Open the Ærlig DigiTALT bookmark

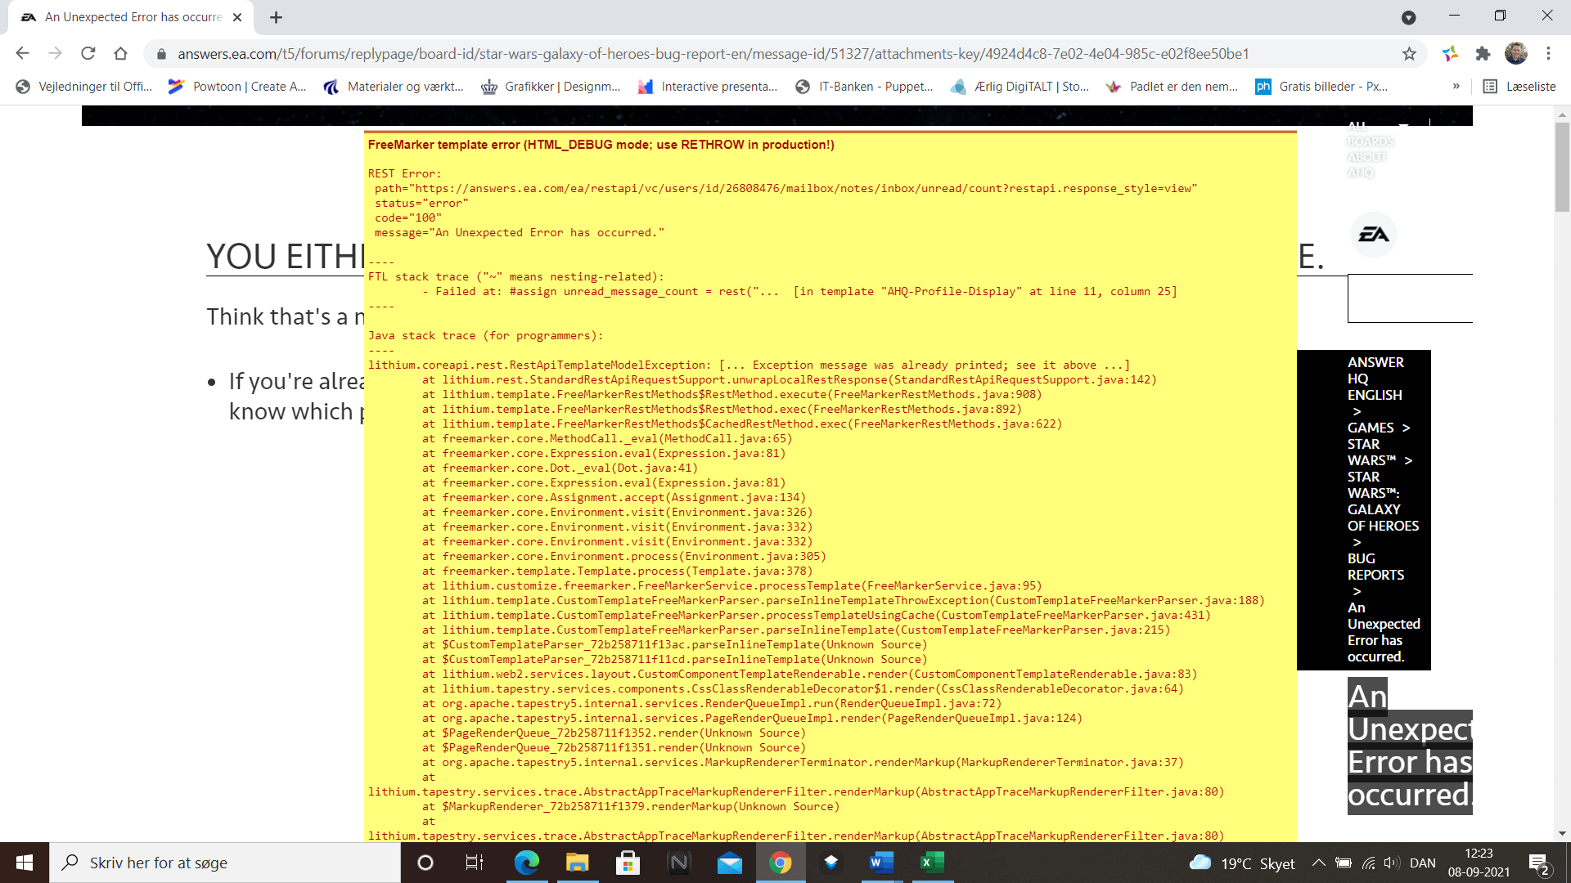coord(1020,87)
